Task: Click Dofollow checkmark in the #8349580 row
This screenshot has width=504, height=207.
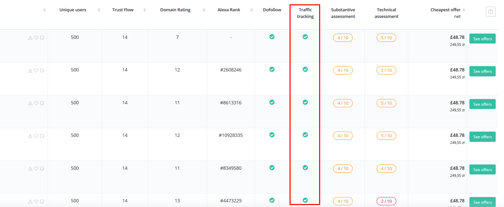Action: click(272, 168)
